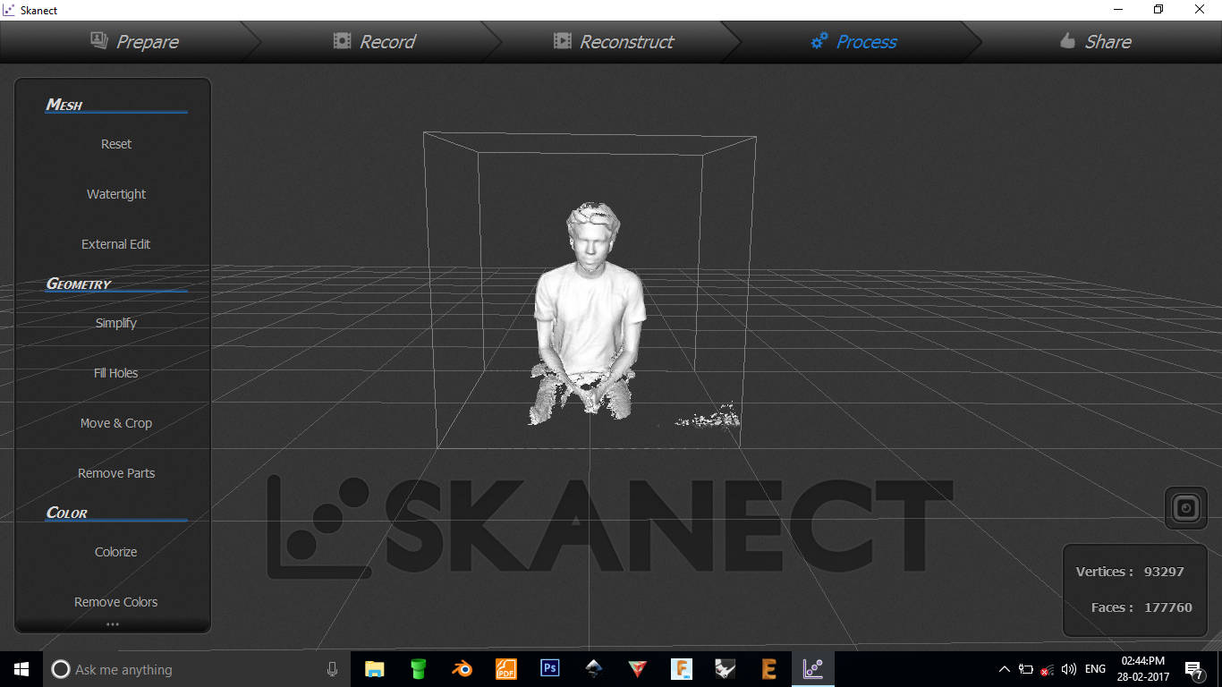Switch to the Record tab
Viewport: 1222px width, 687px height.
[374, 41]
